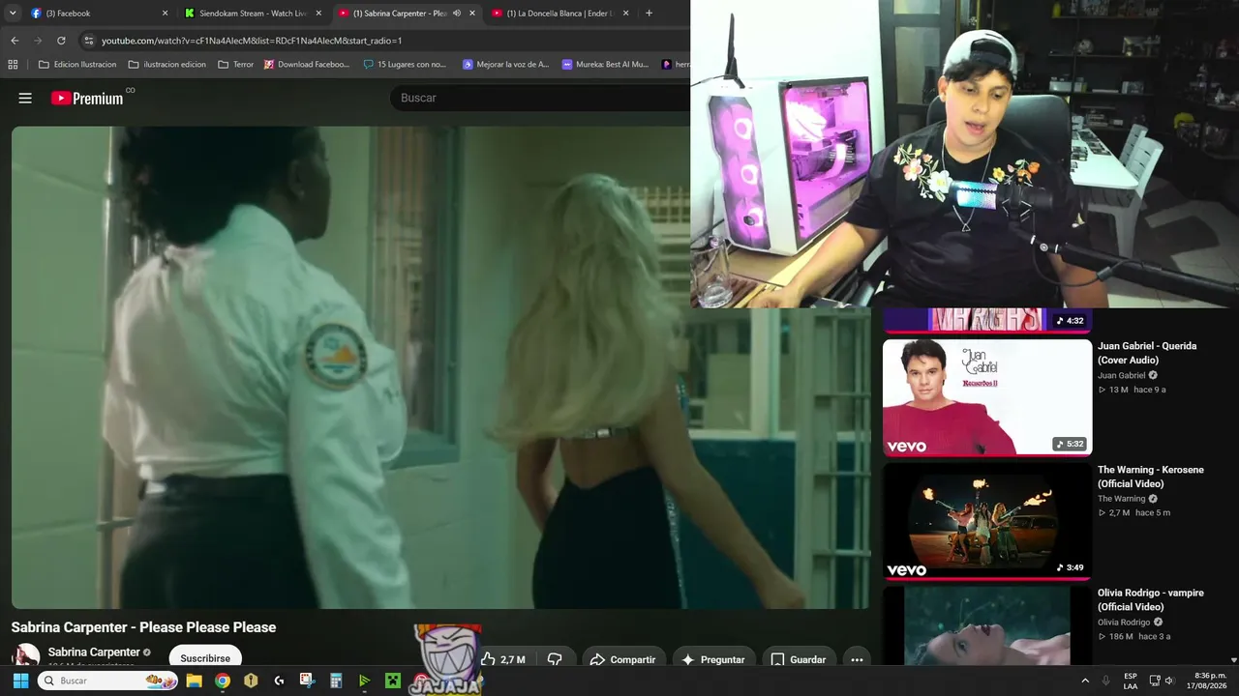Switch to La Doncella Blanca tab

click(x=561, y=14)
